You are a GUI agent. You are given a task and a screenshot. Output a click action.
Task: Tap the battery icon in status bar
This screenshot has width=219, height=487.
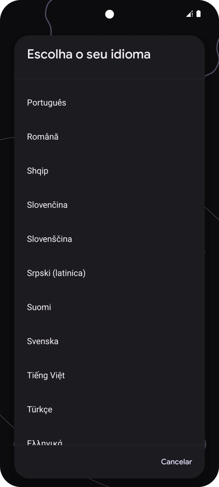198,14
